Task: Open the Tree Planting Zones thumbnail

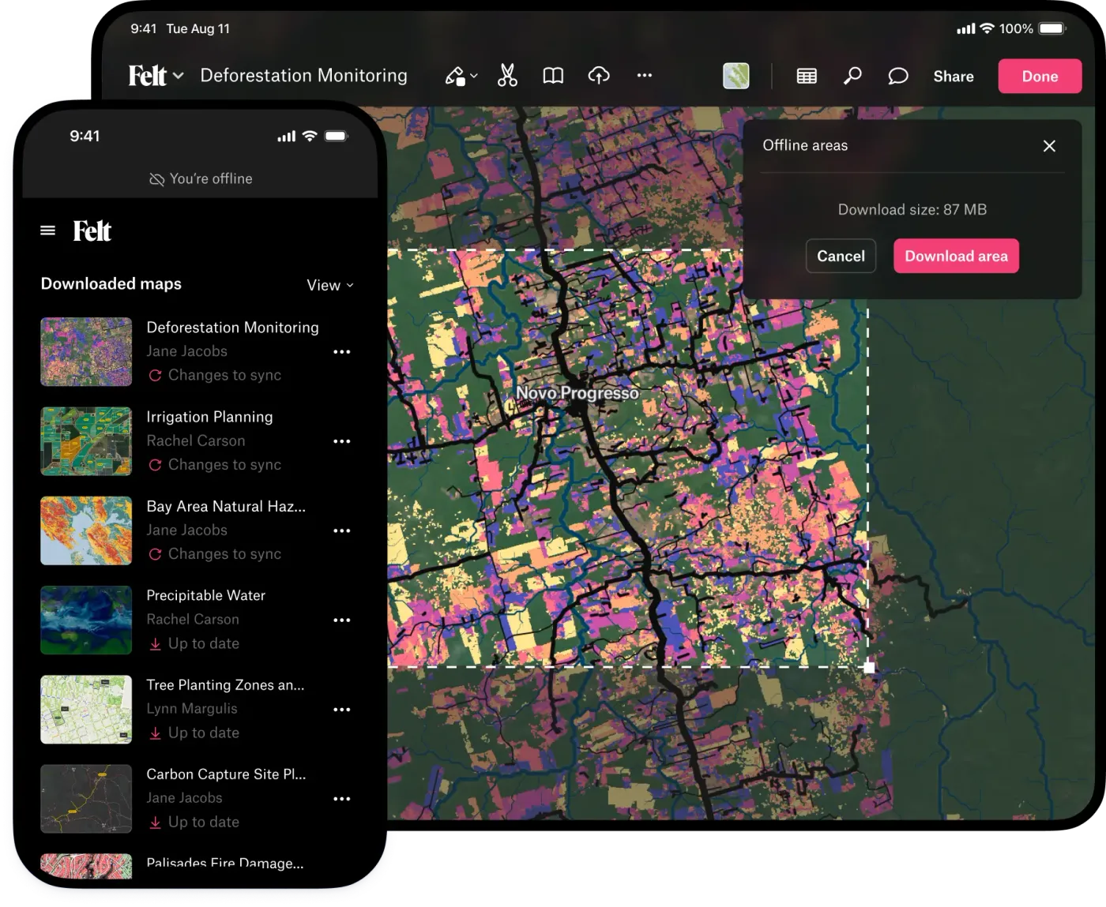Action: 86,709
